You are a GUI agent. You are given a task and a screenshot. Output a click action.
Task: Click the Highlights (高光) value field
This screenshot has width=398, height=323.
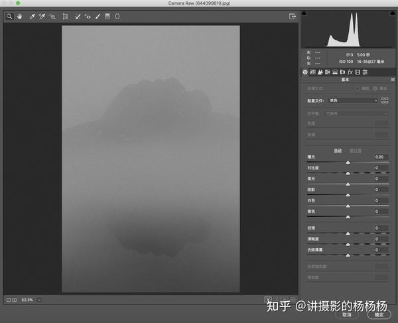[381, 178]
